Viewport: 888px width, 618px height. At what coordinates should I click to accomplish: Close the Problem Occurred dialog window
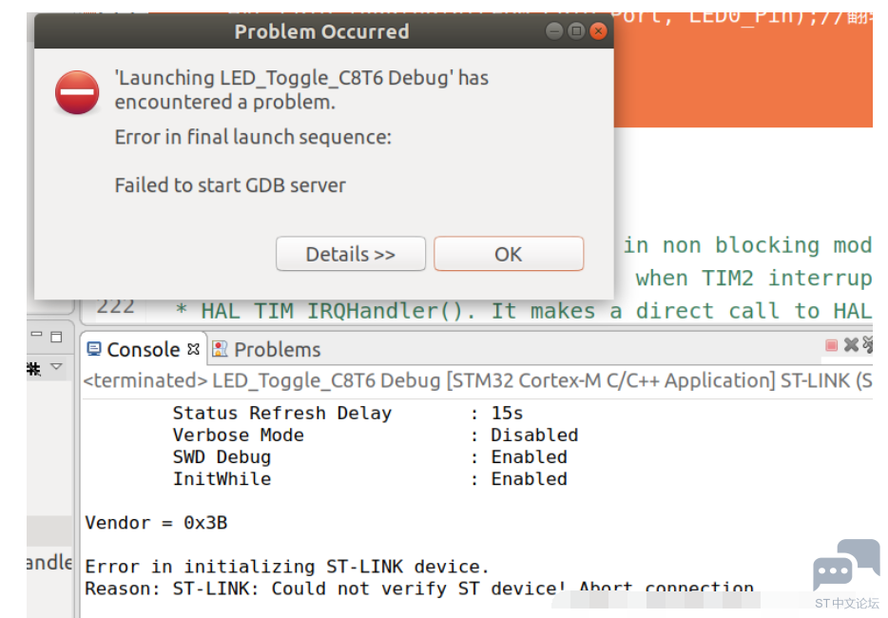[598, 31]
